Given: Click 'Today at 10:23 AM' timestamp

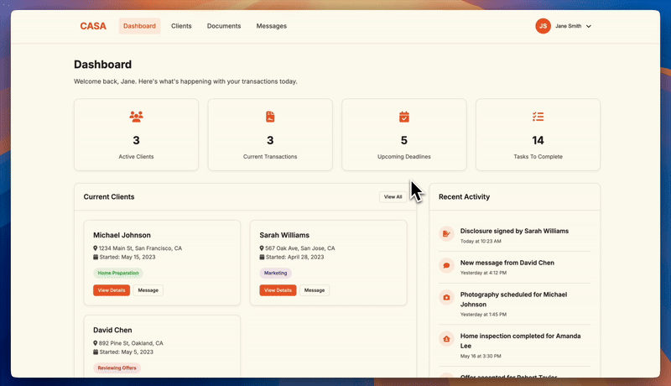Looking at the screenshot, I should [x=481, y=242].
